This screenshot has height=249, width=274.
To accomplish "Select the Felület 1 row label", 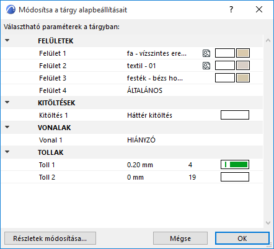I will pos(53,53).
